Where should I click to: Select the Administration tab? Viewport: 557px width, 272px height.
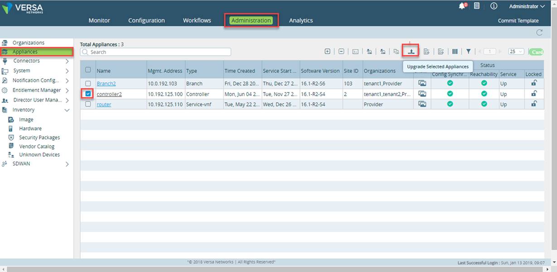(x=251, y=20)
